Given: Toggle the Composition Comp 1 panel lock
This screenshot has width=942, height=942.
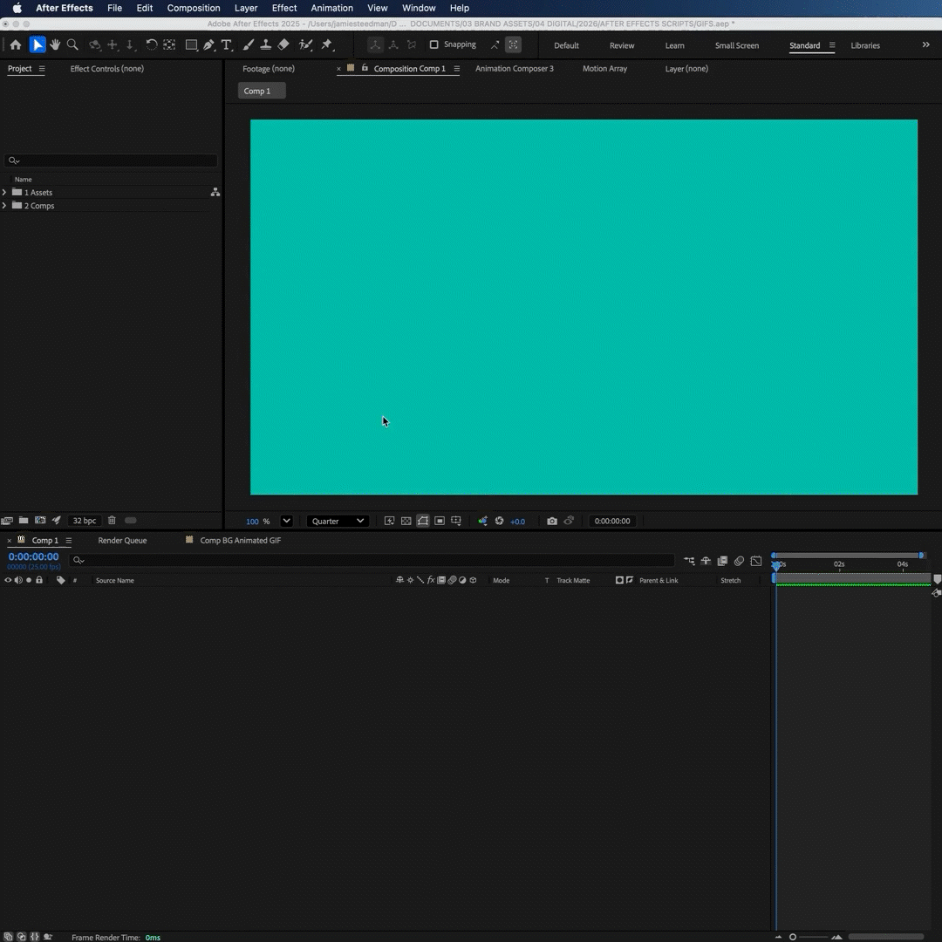Looking at the screenshot, I should pyautogui.click(x=364, y=68).
